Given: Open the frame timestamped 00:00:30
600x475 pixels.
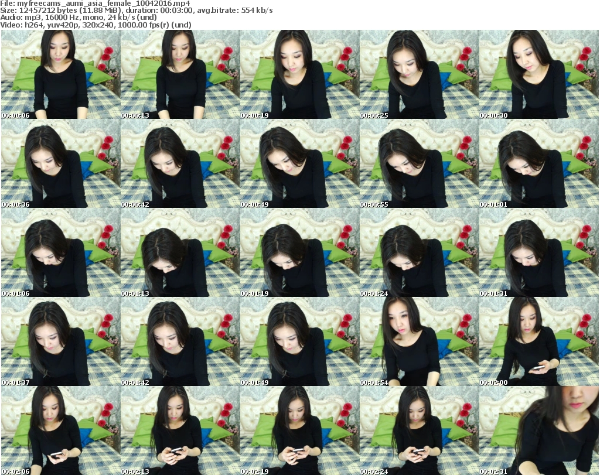Looking at the screenshot, I should (x=539, y=74).
